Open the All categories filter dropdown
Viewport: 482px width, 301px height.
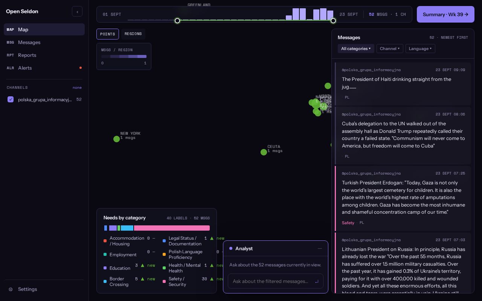click(x=356, y=49)
